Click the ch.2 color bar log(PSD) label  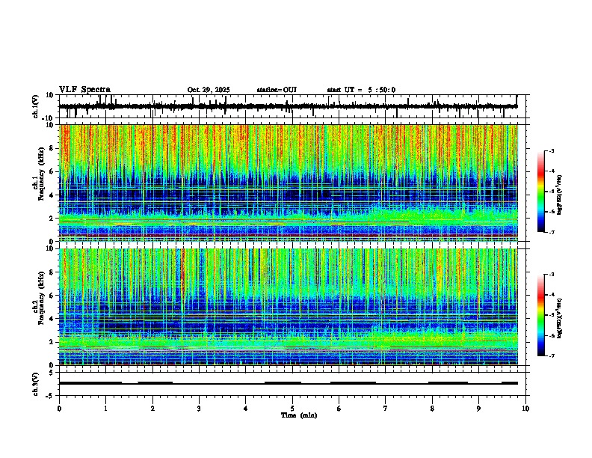(x=560, y=318)
